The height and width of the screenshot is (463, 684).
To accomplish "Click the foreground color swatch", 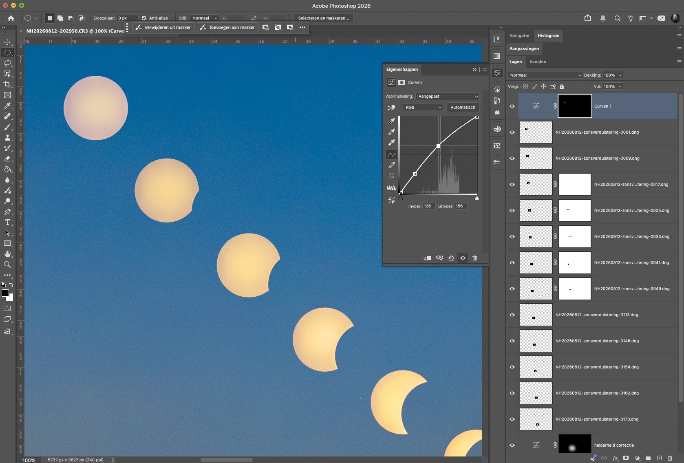I will pos(5,293).
